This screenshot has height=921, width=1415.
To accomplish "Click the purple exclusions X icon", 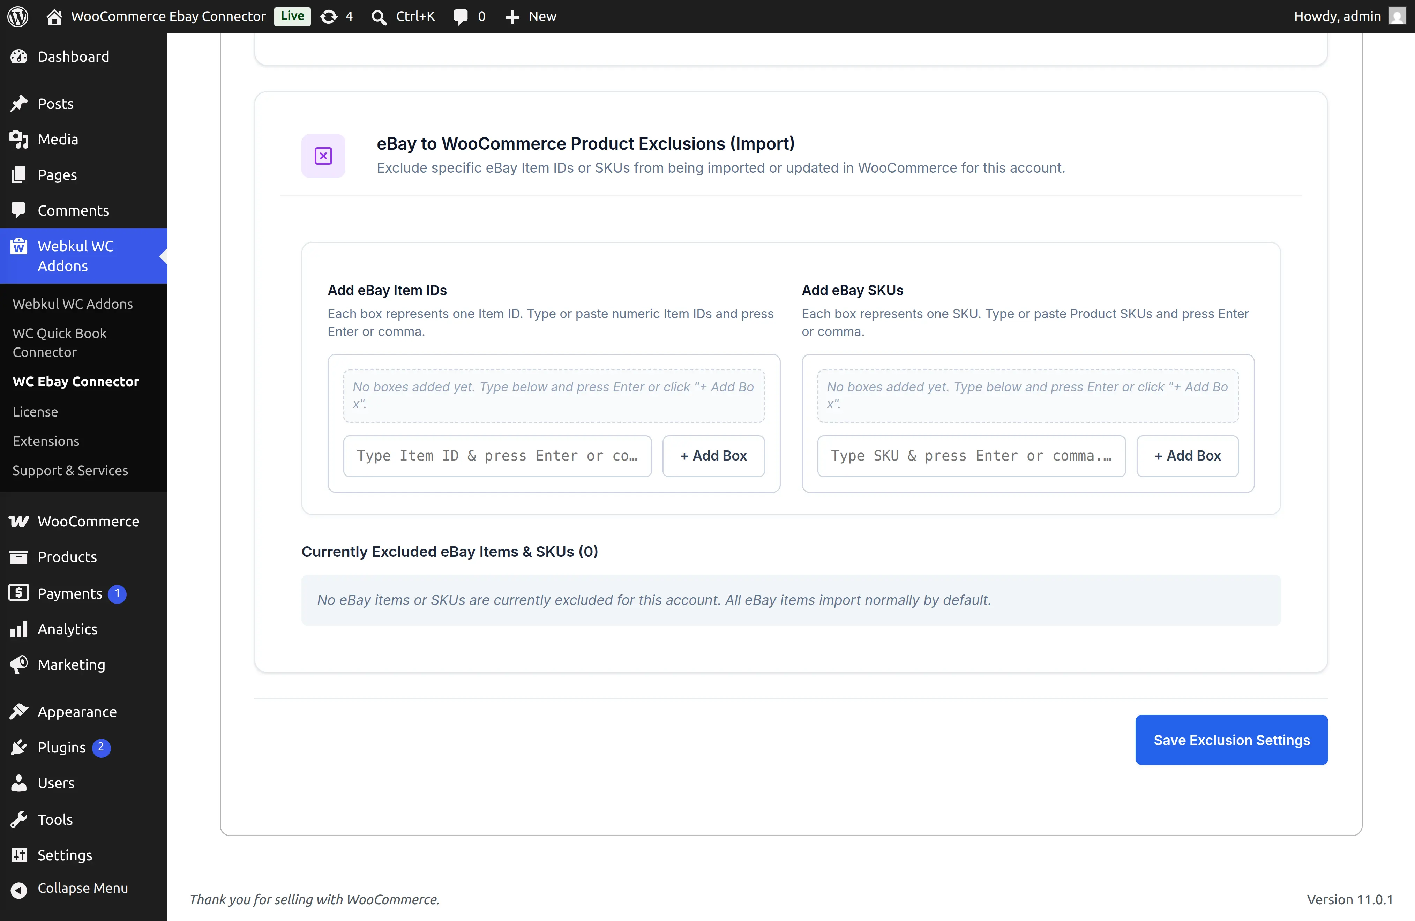I will point(323,156).
